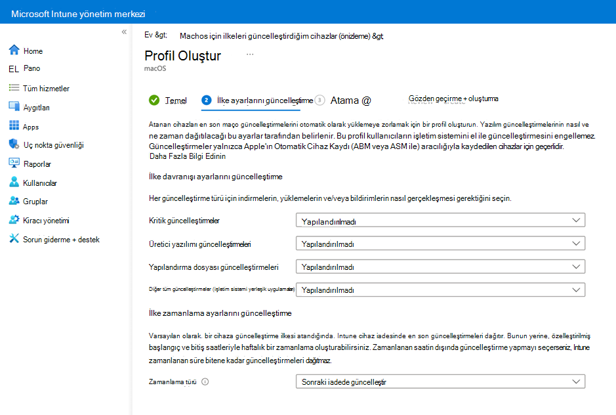This screenshot has width=616, height=415.
Task: Click the Microsoft Intune yönetim merkezi title
Action: pos(78,14)
